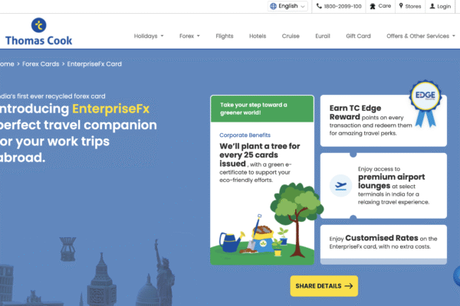Click the Care headset icon
460x306 pixels.
click(x=373, y=6)
